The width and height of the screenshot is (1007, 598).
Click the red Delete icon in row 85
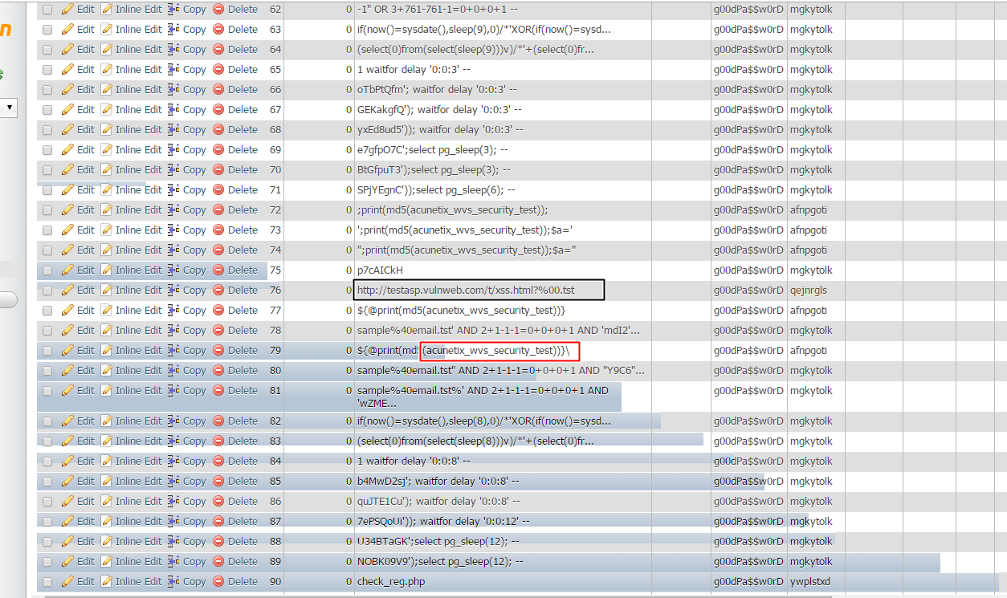218,482
